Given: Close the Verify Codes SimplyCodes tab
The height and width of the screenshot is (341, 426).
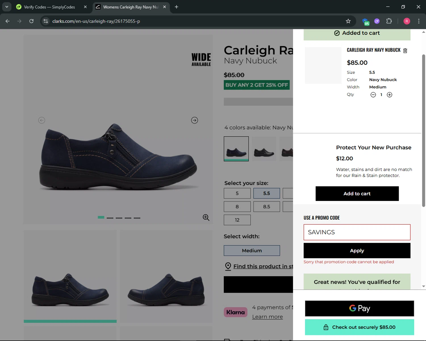Looking at the screenshot, I should (x=85, y=7).
